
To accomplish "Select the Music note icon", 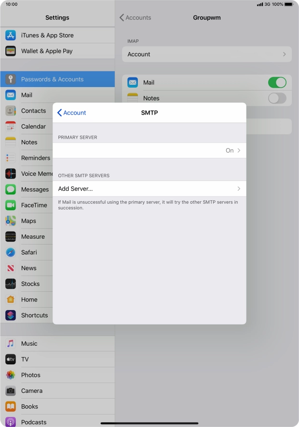I will (x=11, y=344).
